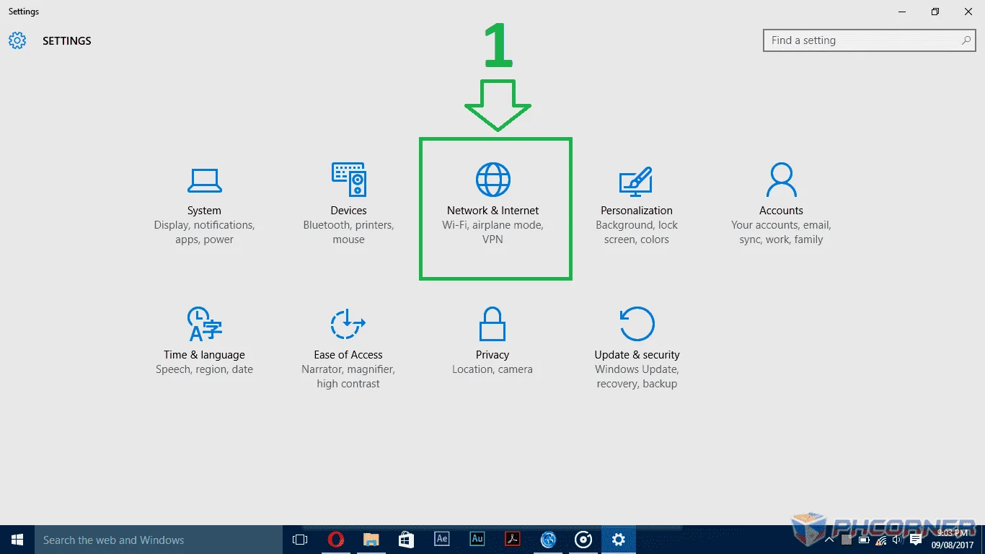985x554 pixels.
Task: Show hidden system tray icons
Action: click(829, 540)
